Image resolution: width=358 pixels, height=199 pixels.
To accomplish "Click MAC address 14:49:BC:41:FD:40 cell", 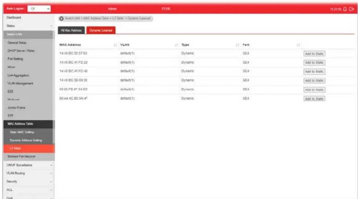I will pos(73,71).
